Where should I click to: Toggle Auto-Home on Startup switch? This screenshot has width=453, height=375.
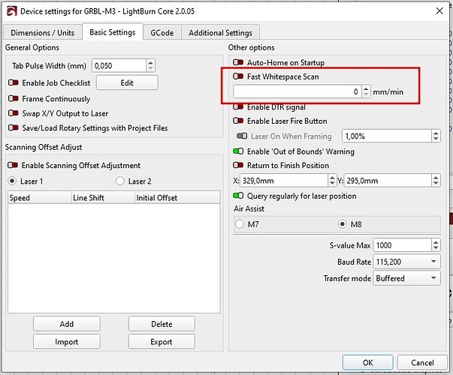pos(238,62)
